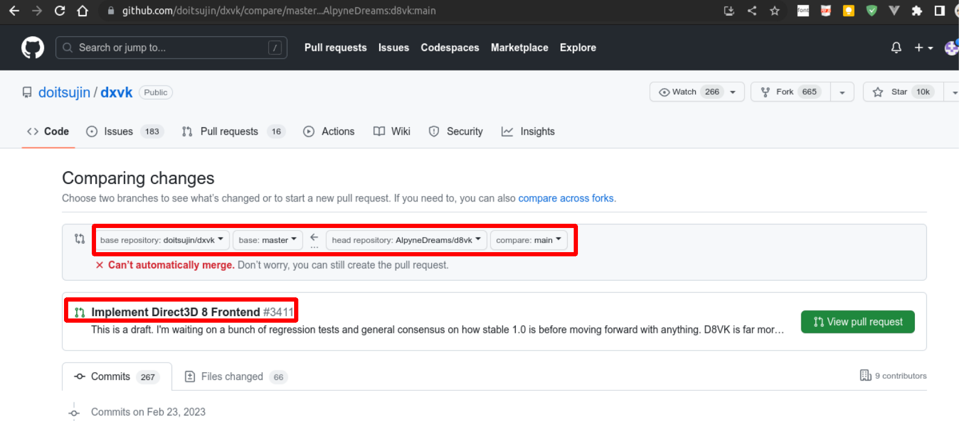Switch to the Actions tab

[329, 131]
